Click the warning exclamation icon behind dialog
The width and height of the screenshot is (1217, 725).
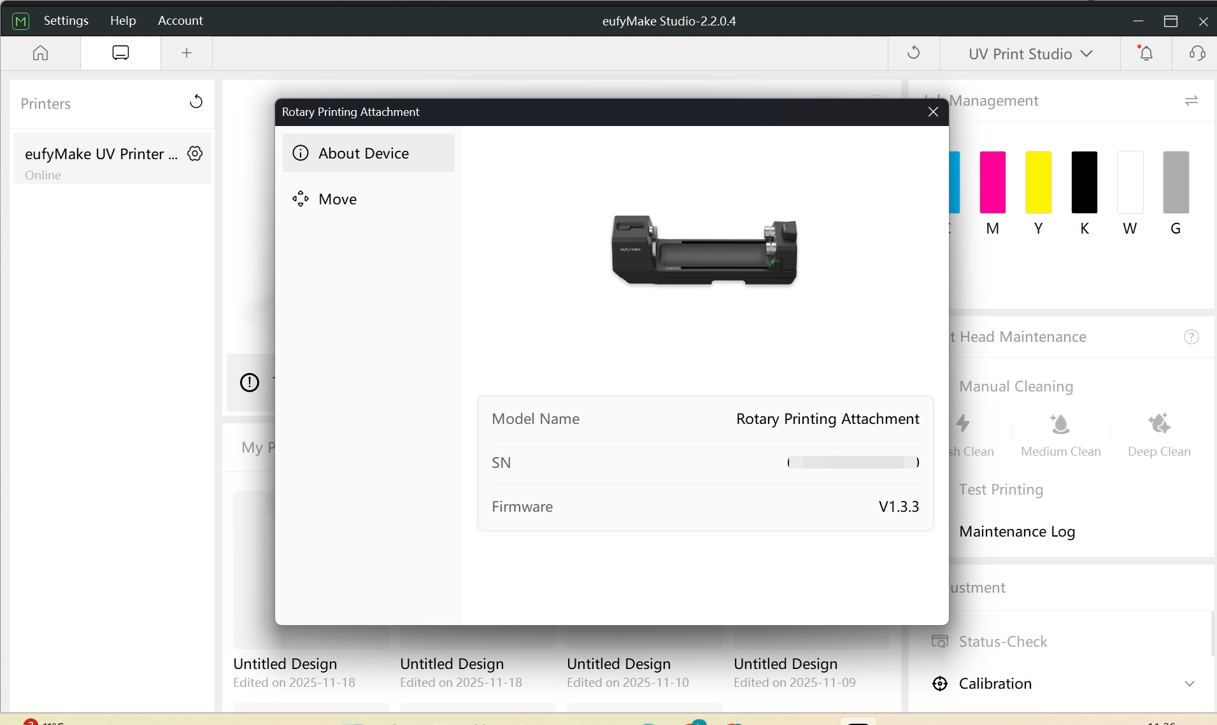click(x=250, y=382)
